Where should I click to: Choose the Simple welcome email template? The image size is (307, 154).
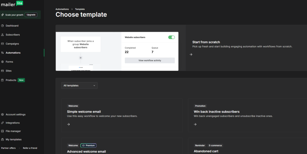[x=122, y=115]
